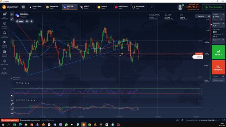Click the profit/loss percentage scale bar
The height and width of the screenshot is (127, 226).
click(210, 50)
